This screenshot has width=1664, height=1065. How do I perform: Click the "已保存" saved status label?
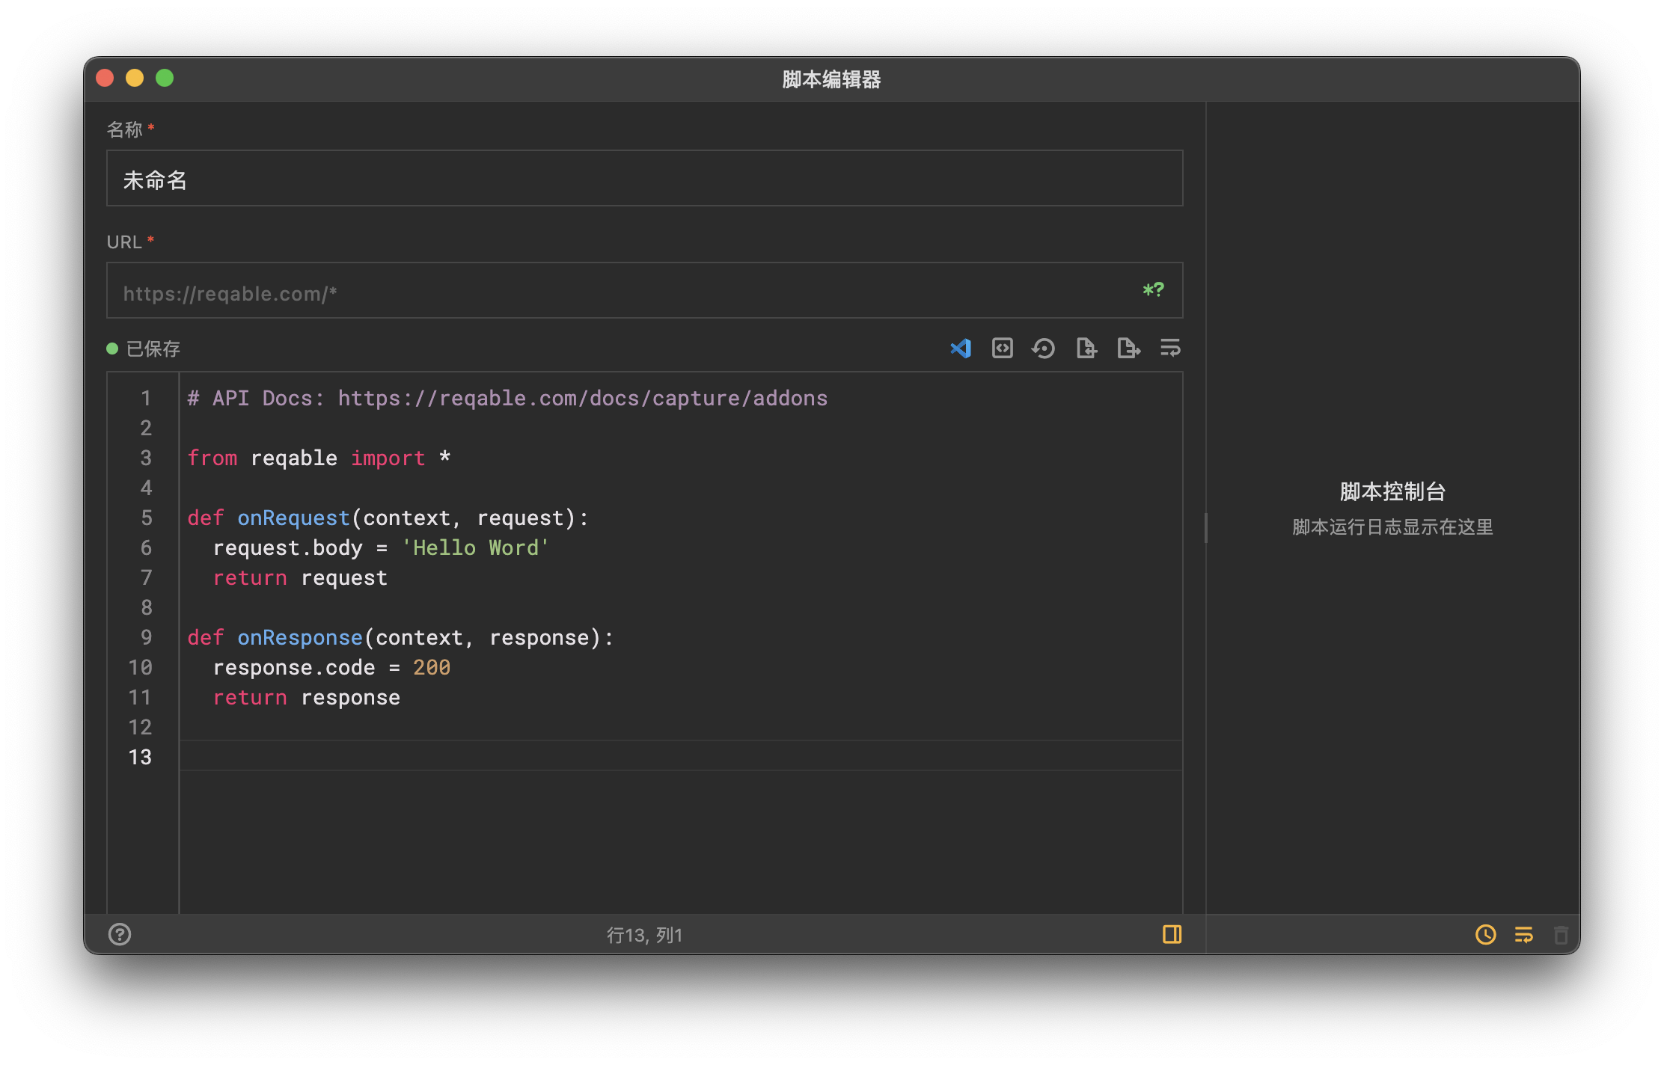click(153, 349)
